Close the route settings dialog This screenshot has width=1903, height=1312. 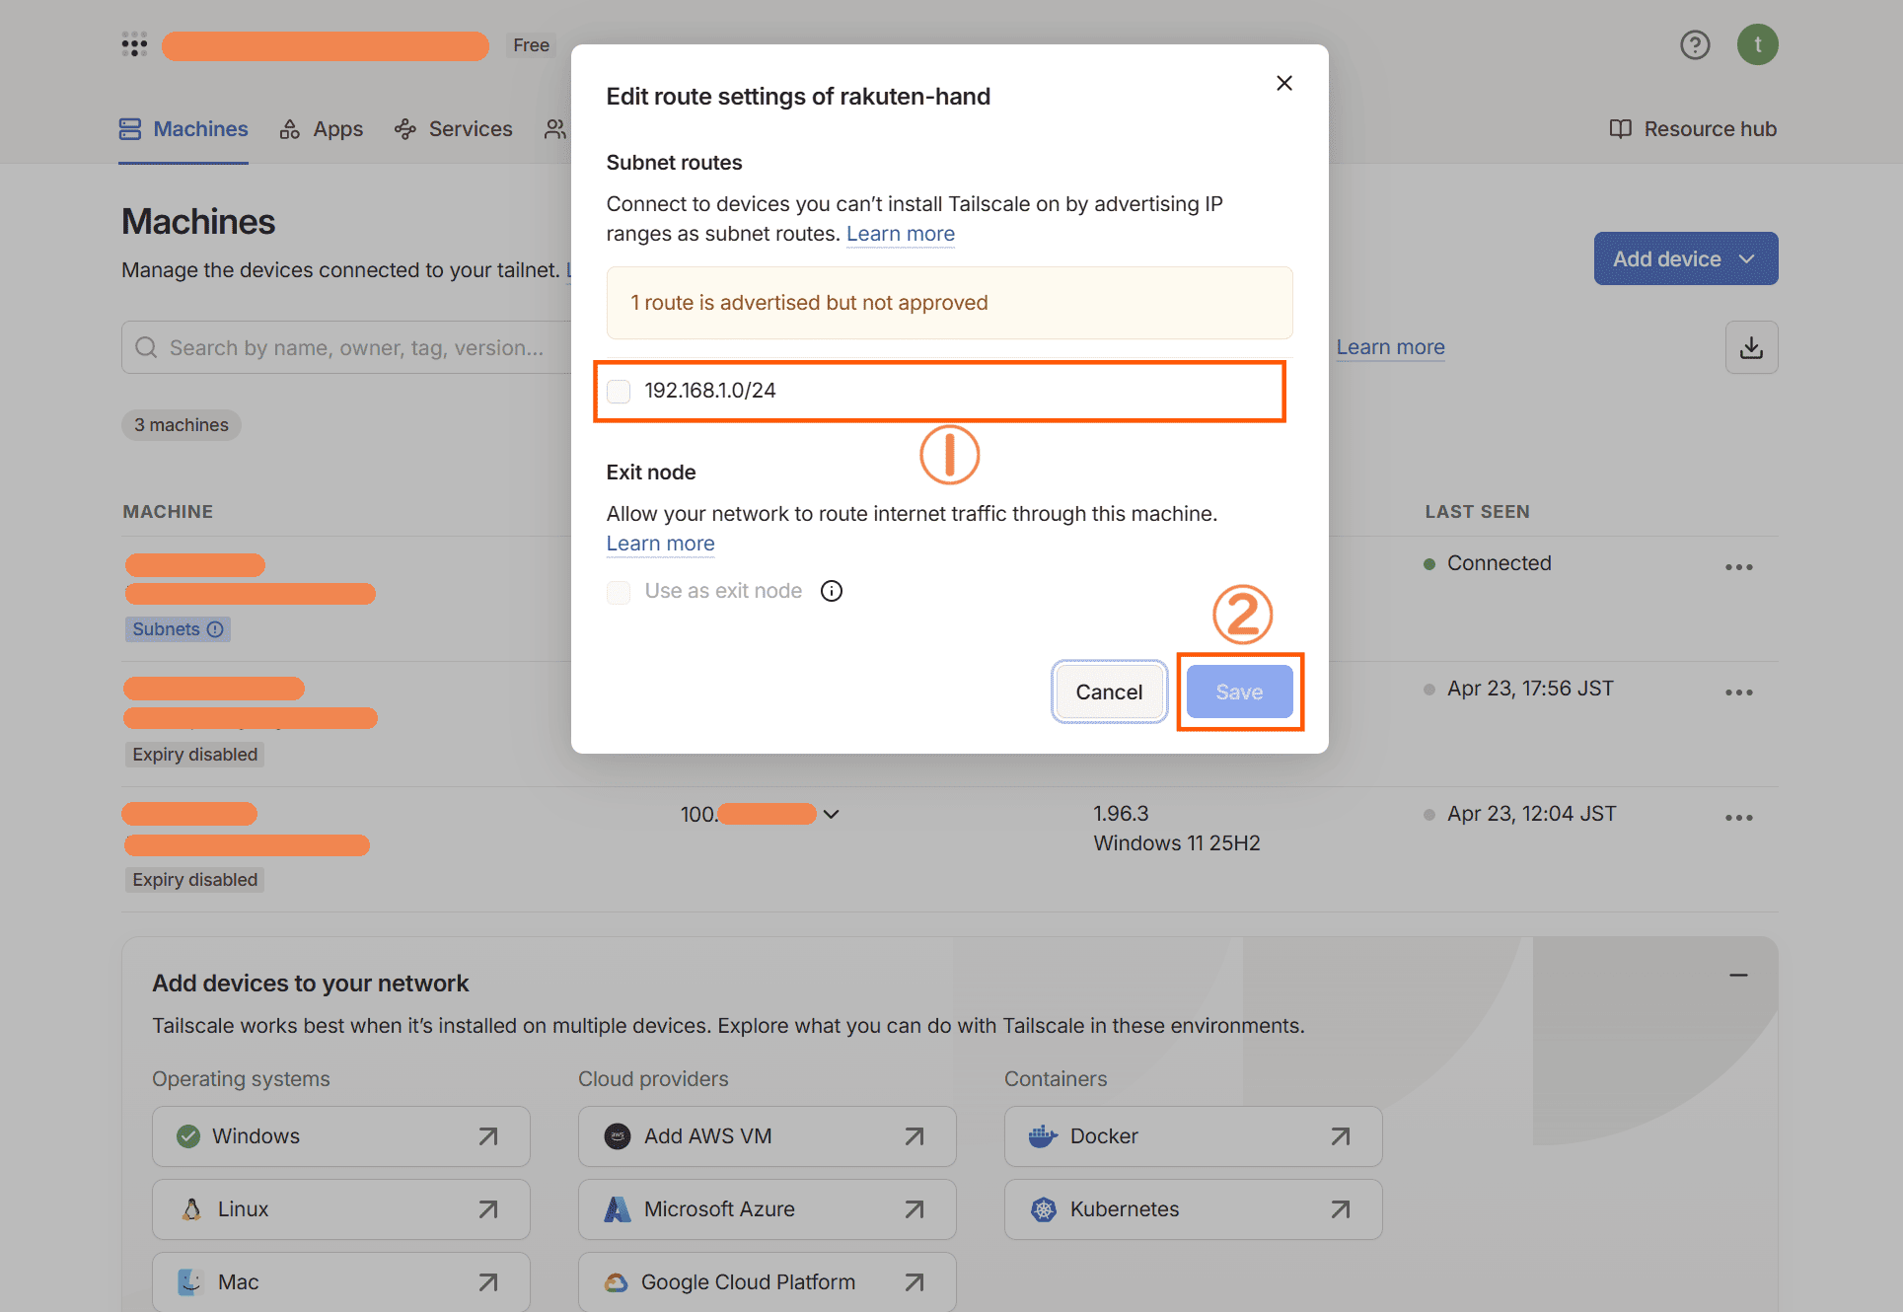[1283, 83]
